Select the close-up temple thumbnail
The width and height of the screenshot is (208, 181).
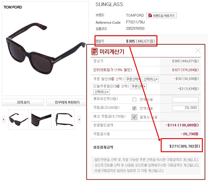pyautogui.click(x=41, y=119)
